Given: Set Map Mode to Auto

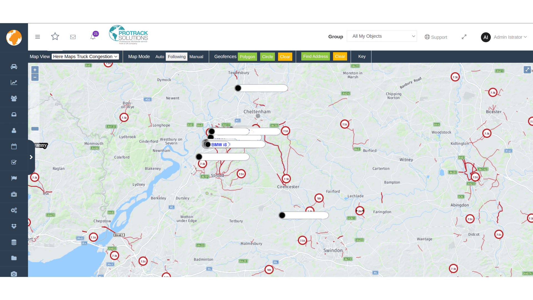Looking at the screenshot, I should click(160, 57).
